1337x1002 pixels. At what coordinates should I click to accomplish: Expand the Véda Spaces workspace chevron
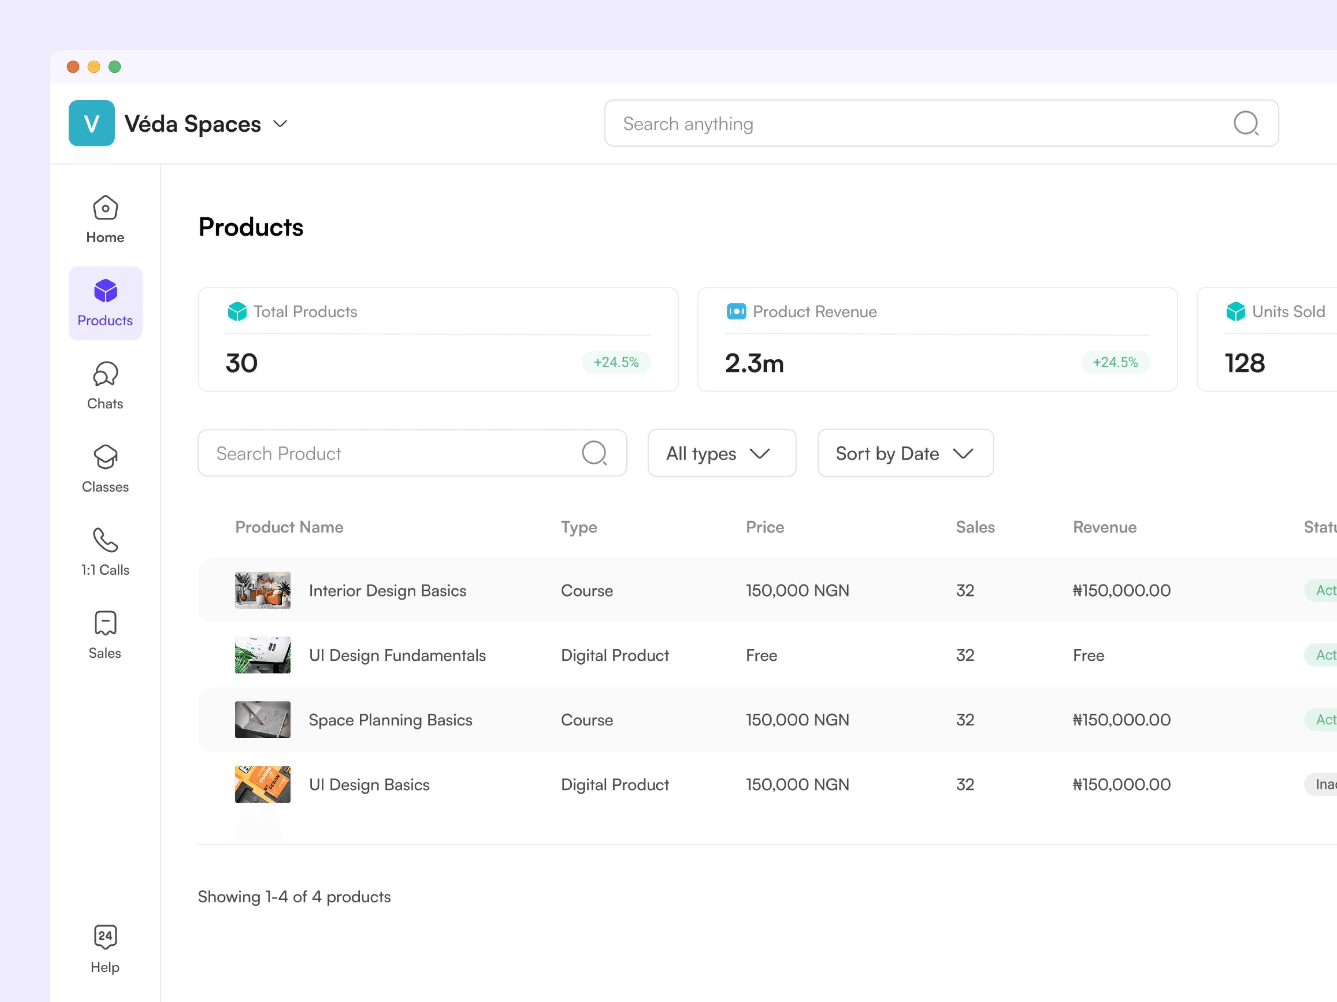coord(280,124)
